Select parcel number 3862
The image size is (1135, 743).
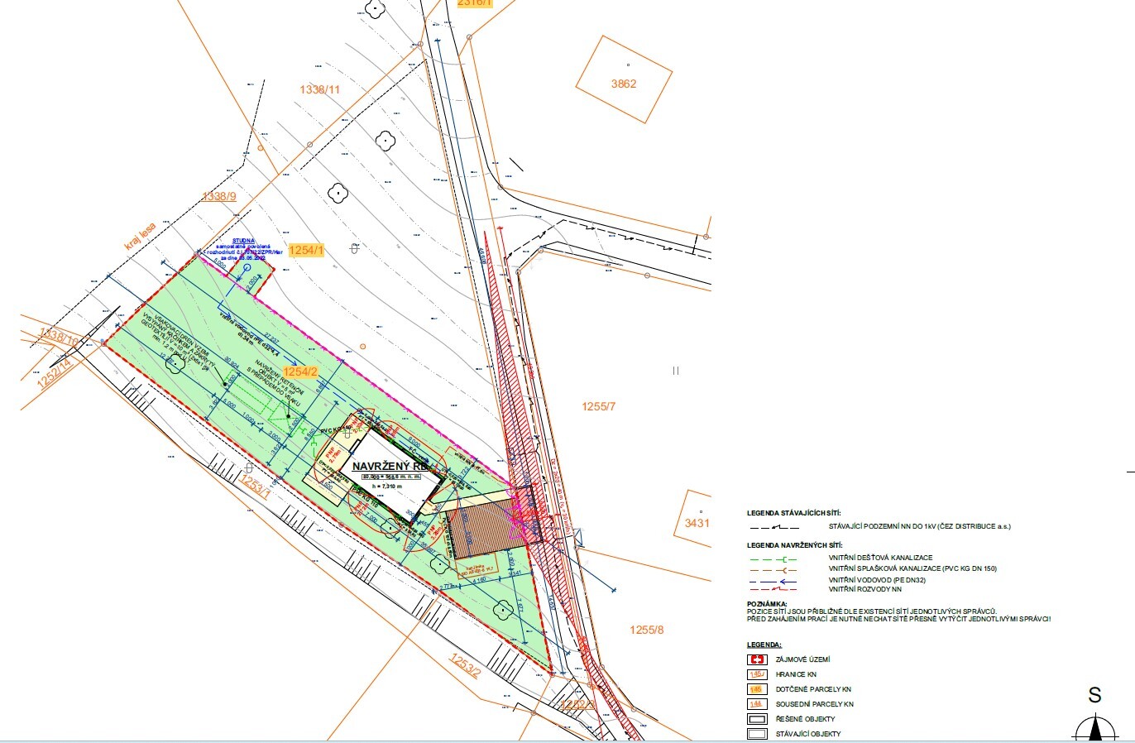624,84
